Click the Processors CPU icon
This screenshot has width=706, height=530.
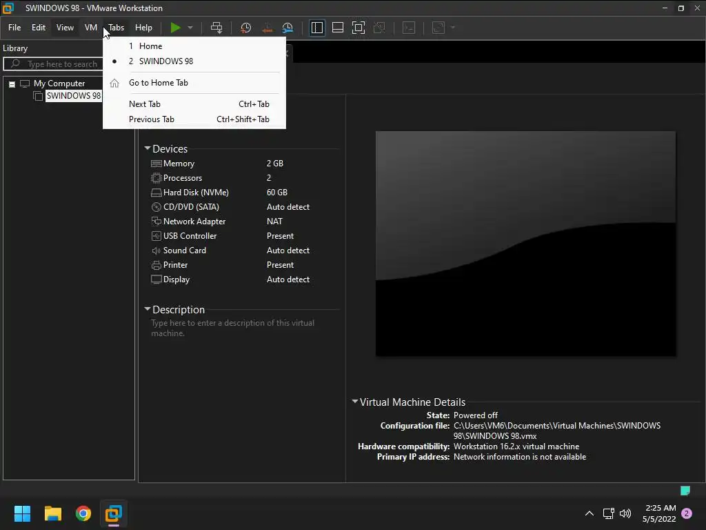157,178
